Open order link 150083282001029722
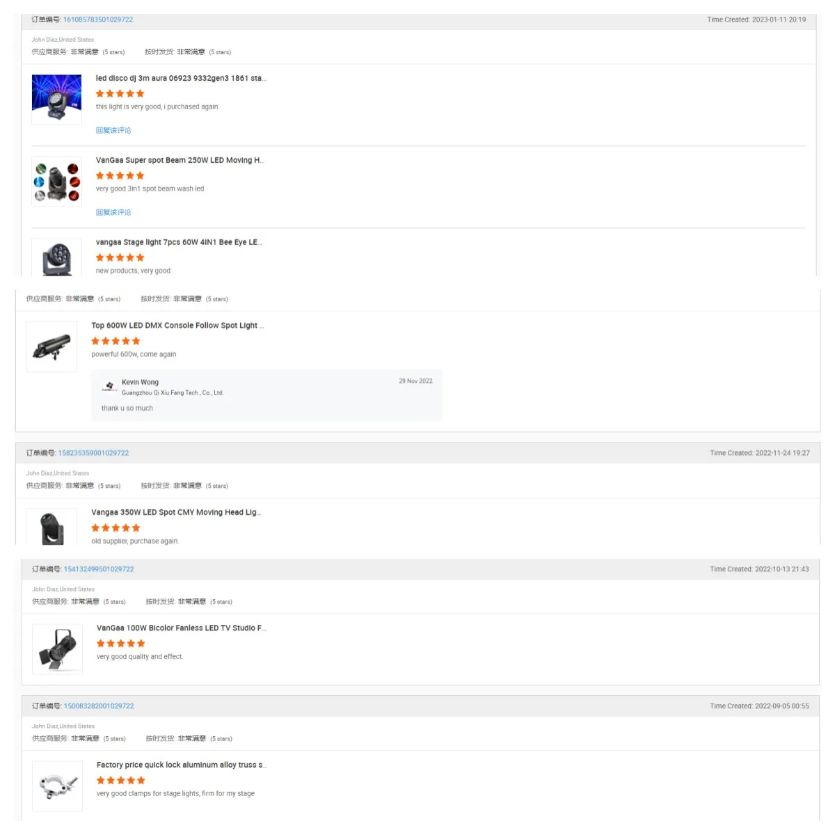 pyautogui.click(x=99, y=706)
